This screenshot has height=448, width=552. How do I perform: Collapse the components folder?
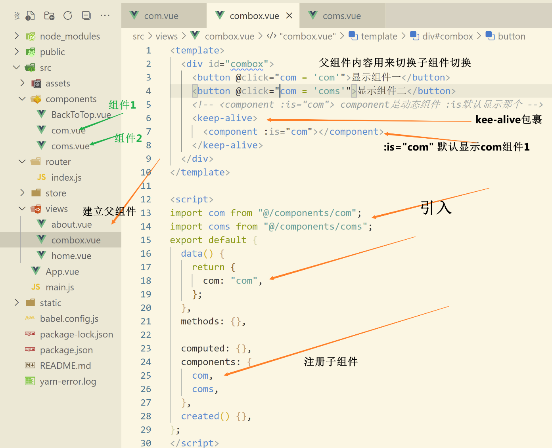(22, 99)
